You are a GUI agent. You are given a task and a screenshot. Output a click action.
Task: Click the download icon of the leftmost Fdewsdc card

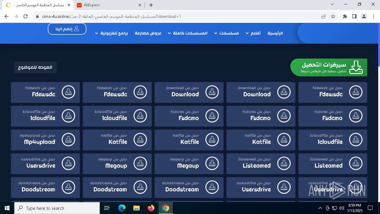[68, 92]
